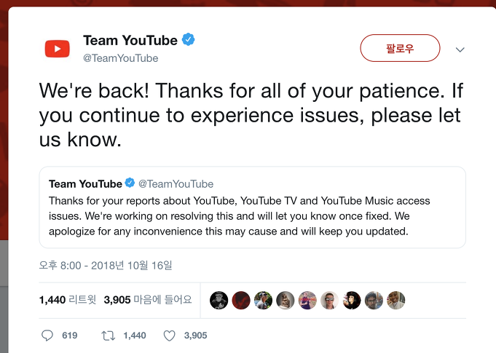Click @TeamYouTube handle in quoted tweet
Image resolution: width=496 pixels, height=353 pixels.
click(176, 184)
